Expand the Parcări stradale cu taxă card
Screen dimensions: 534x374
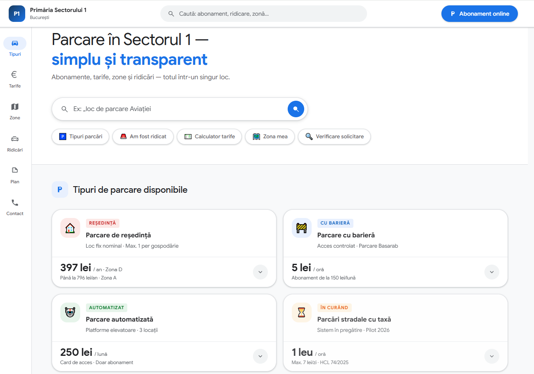[x=492, y=356]
